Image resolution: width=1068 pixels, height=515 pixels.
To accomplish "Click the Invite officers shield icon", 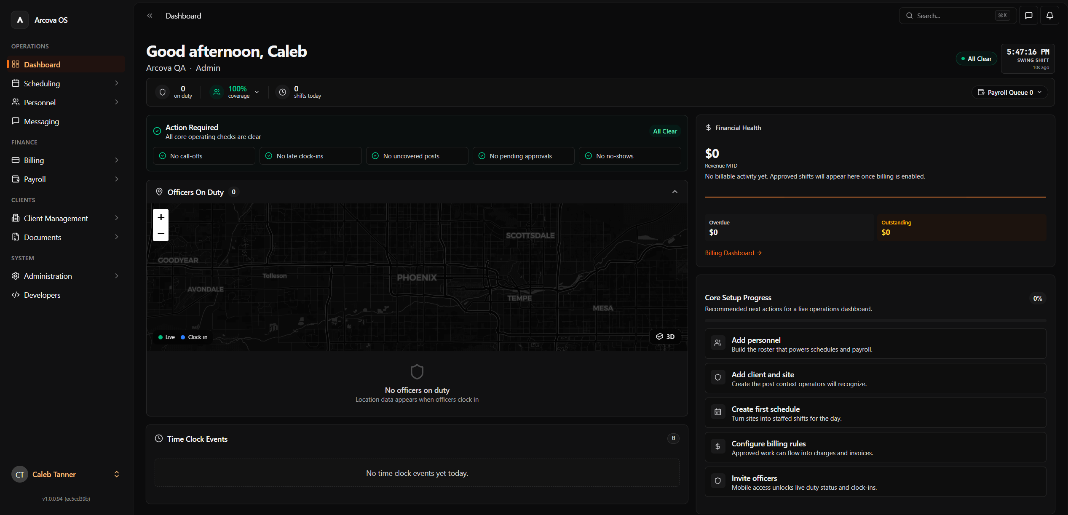I will pyautogui.click(x=718, y=481).
